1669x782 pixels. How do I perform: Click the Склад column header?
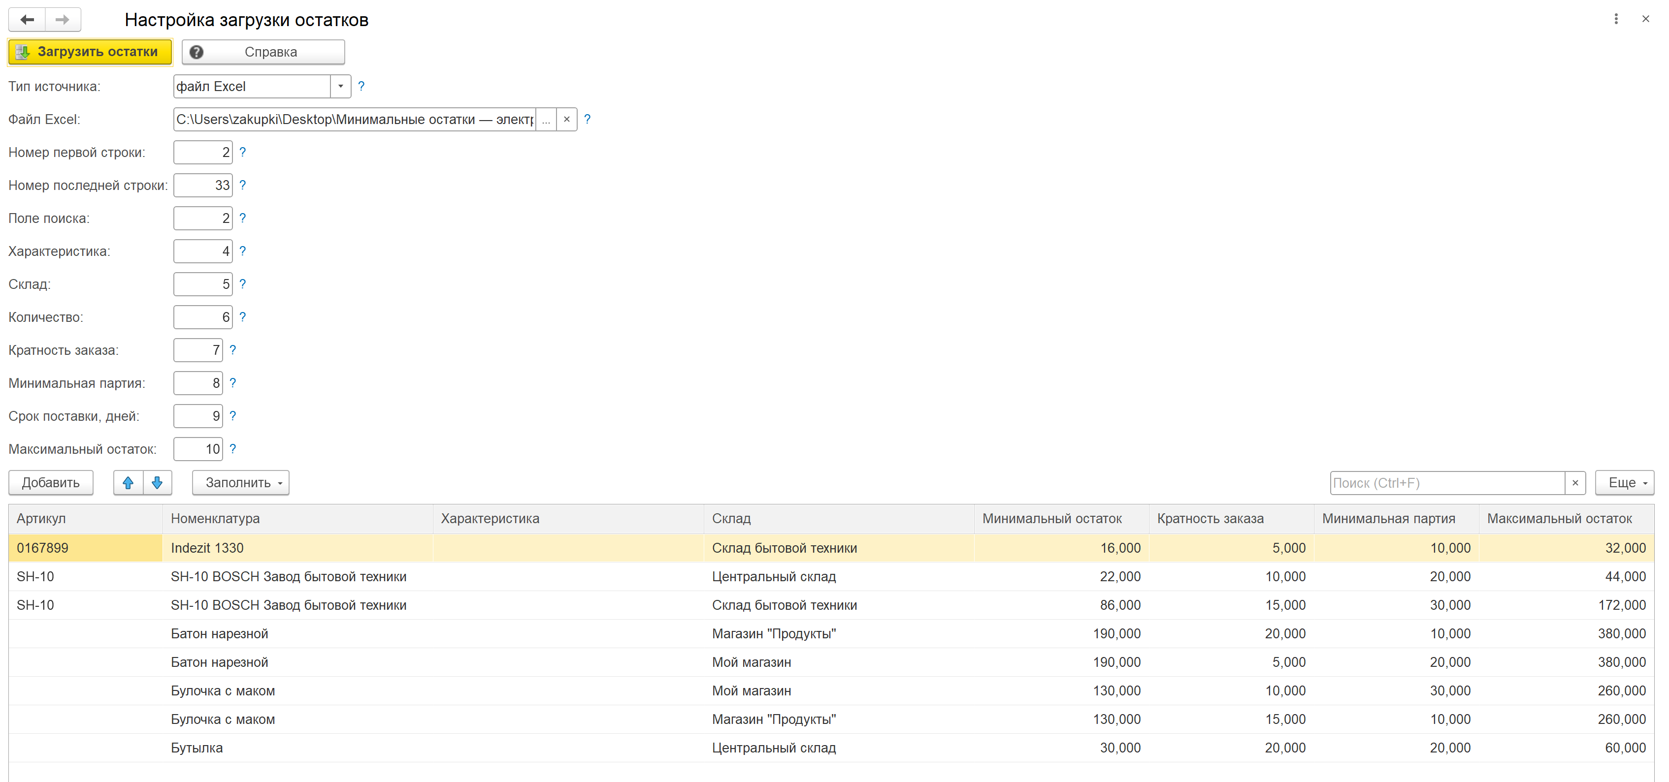pyautogui.click(x=838, y=519)
